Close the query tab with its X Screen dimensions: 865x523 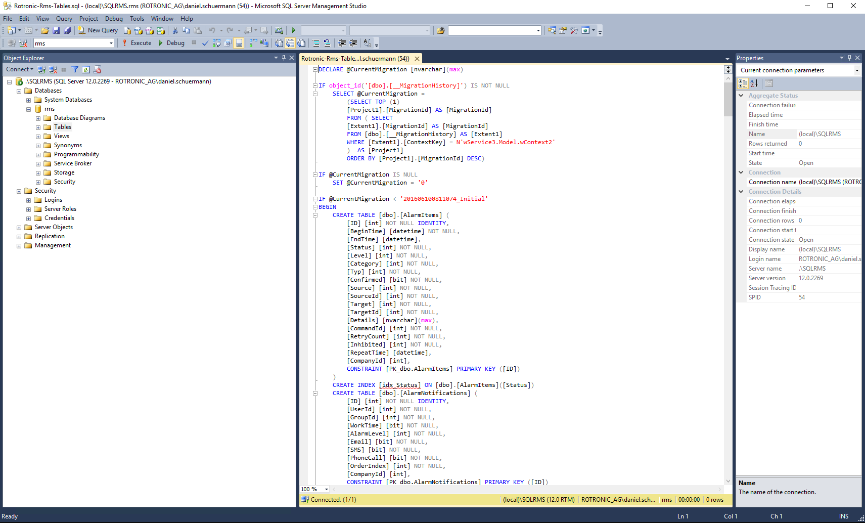[x=417, y=59]
